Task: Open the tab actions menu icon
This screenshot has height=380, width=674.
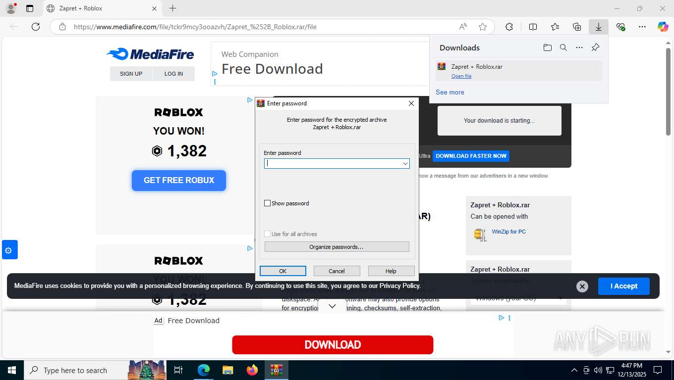Action: (30, 8)
